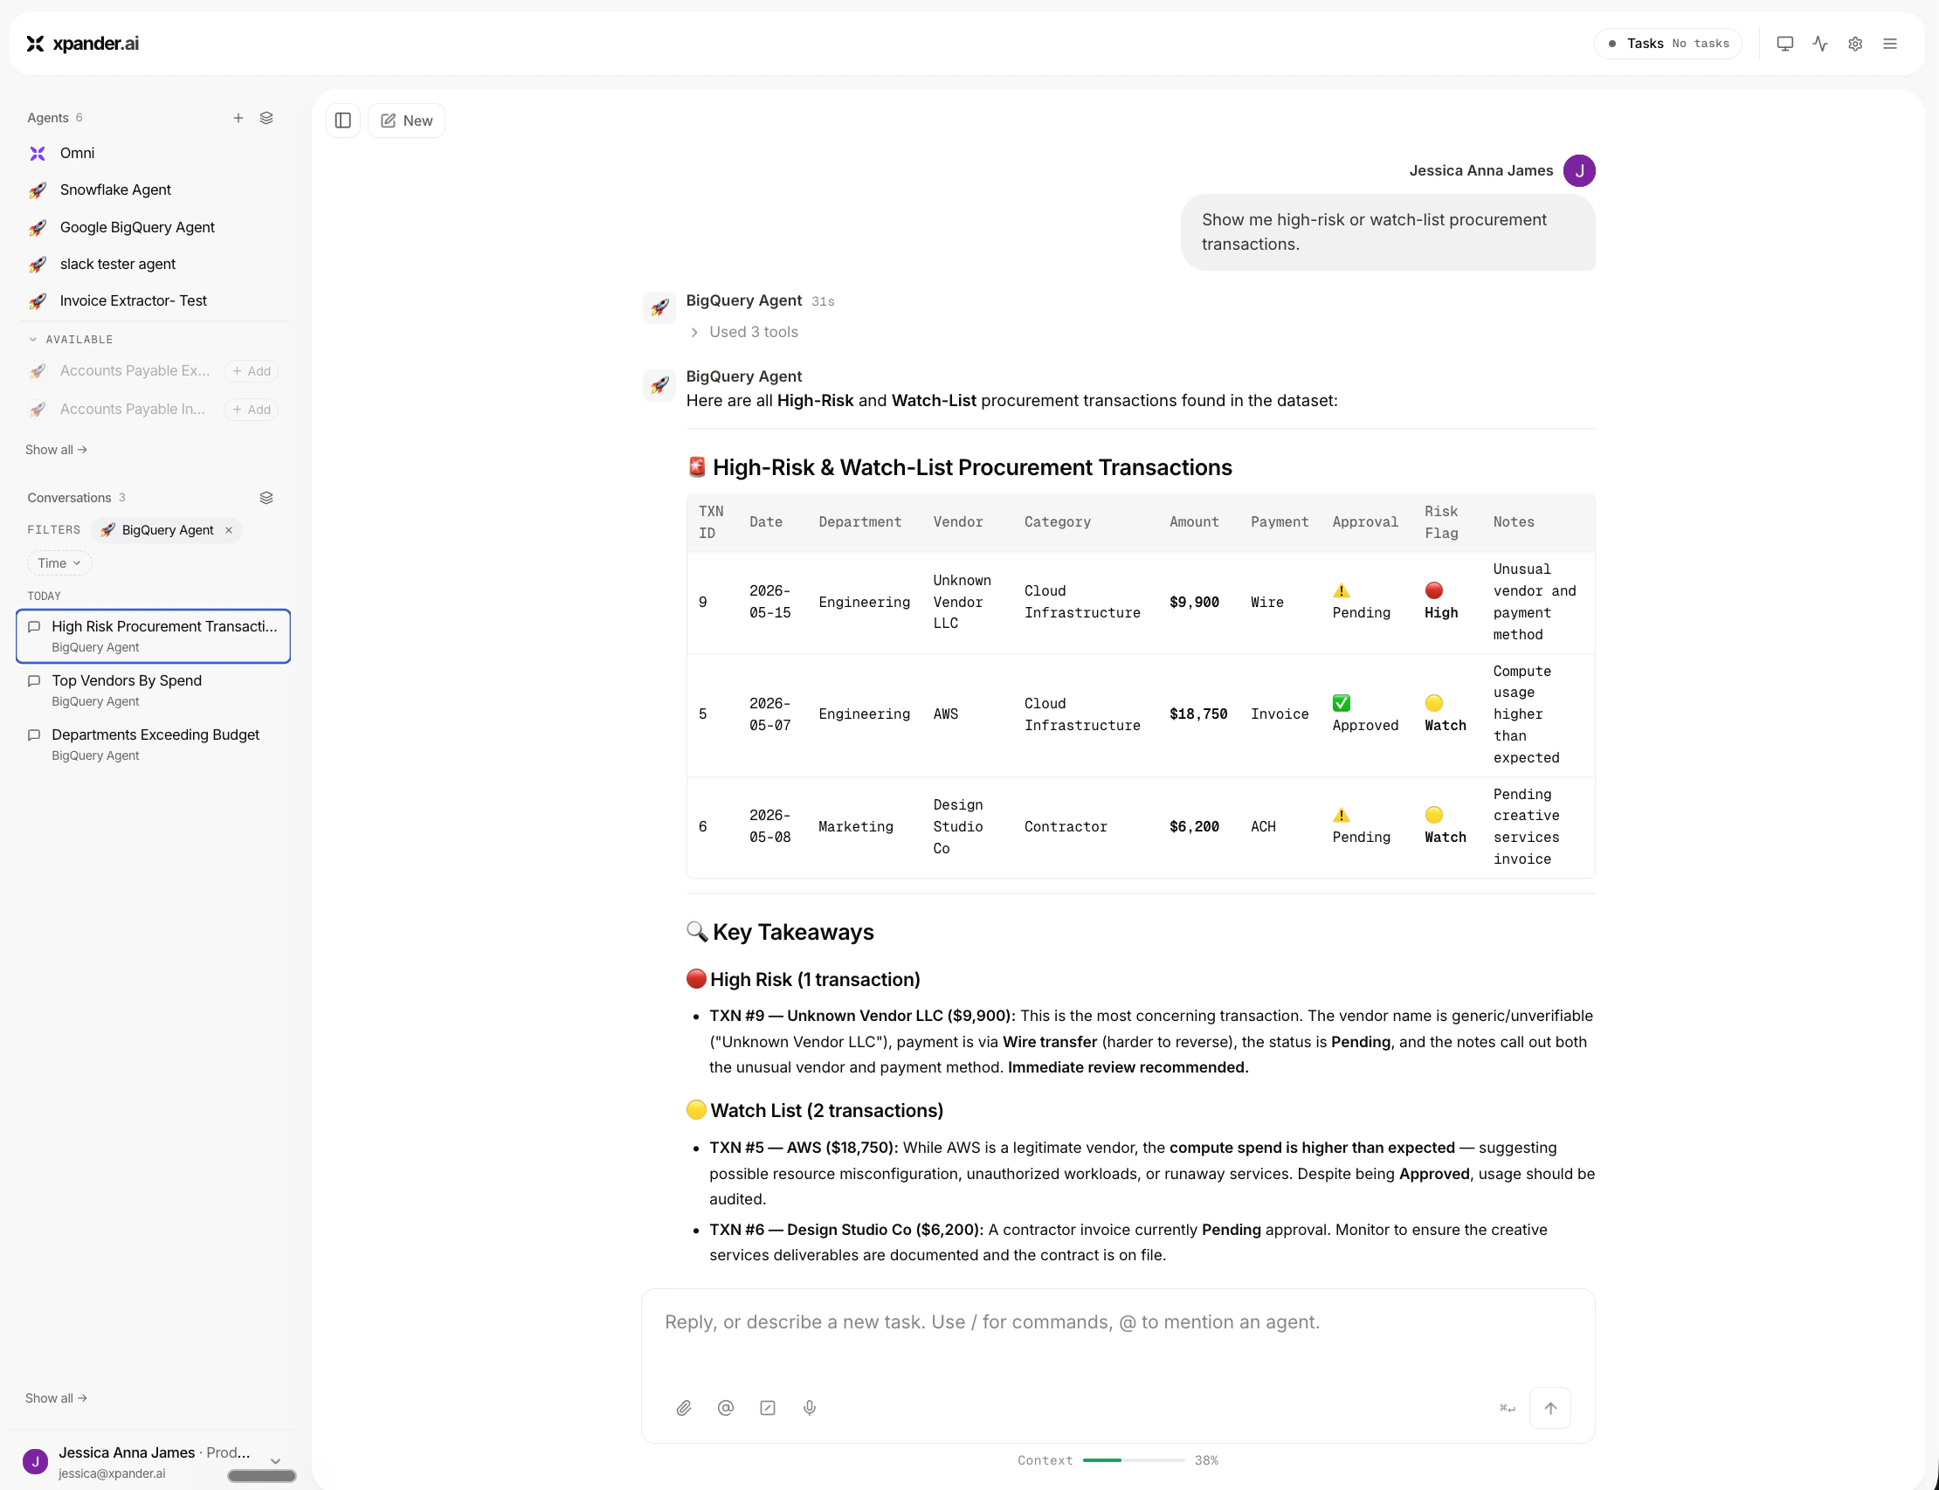Viewport: 1939px width, 1490px height.
Task: Click Jessica's avatar in sidebar footer
Action: 36,1460
